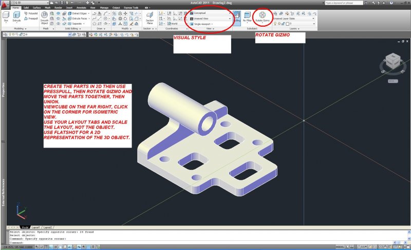Open the Home ribbon tab
Viewport: 411px width, 250px height.
click(x=16, y=8)
